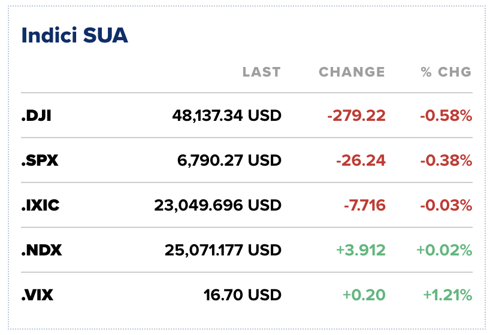
Task: Open the .VIX index link
Action: [38, 295]
